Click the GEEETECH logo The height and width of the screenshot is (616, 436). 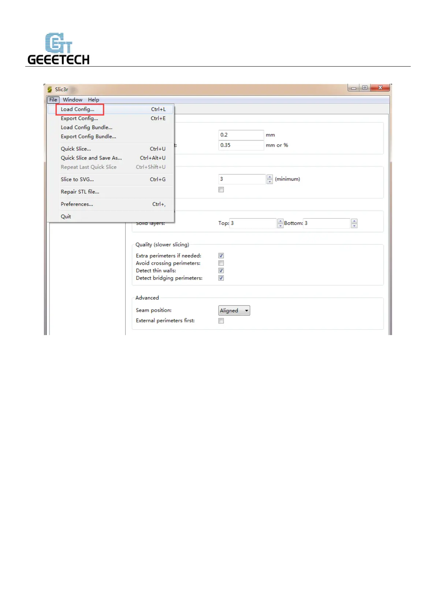click(59, 49)
